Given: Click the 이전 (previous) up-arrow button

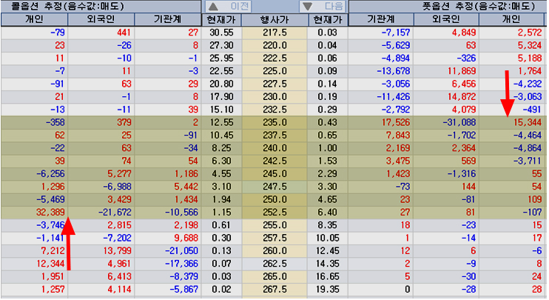Looking at the screenshot, I should 228,7.
